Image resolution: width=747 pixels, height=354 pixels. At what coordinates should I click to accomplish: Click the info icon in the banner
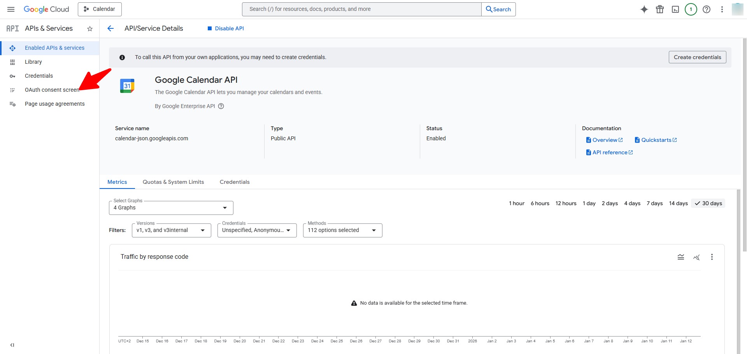(x=122, y=58)
